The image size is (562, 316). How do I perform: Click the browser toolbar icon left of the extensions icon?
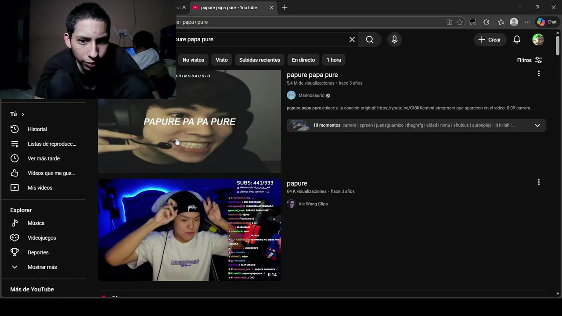pyautogui.click(x=473, y=22)
